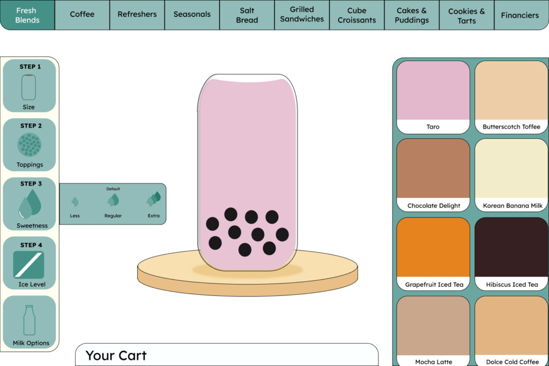Select the Chocolate Delight drink

click(x=433, y=175)
